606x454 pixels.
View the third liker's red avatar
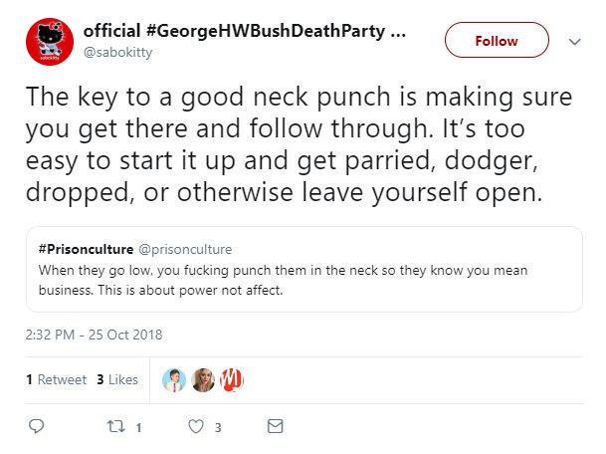(x=231, y=379)
